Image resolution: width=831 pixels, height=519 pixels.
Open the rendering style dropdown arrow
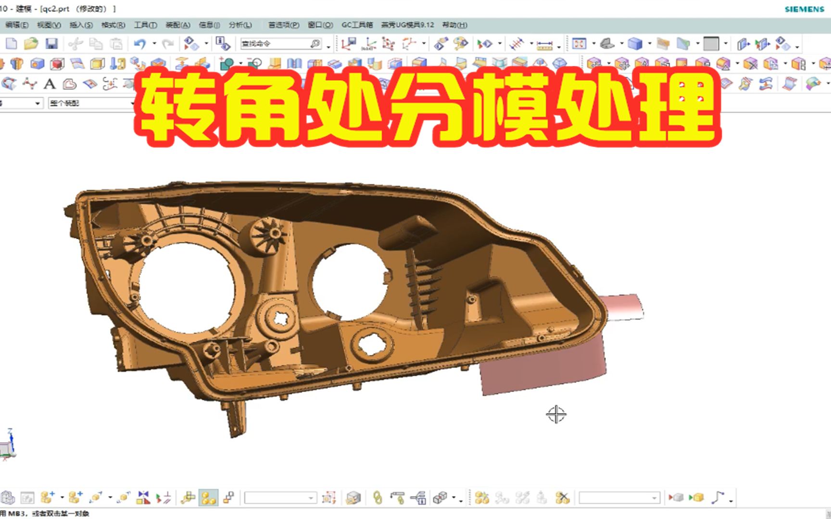[650, 44]
